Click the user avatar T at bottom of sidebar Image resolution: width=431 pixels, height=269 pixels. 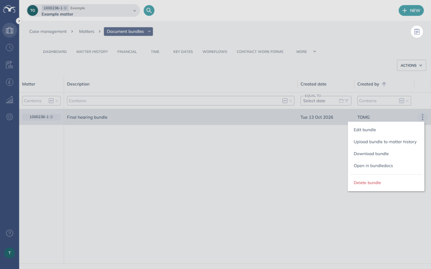[x=10, y=253]
